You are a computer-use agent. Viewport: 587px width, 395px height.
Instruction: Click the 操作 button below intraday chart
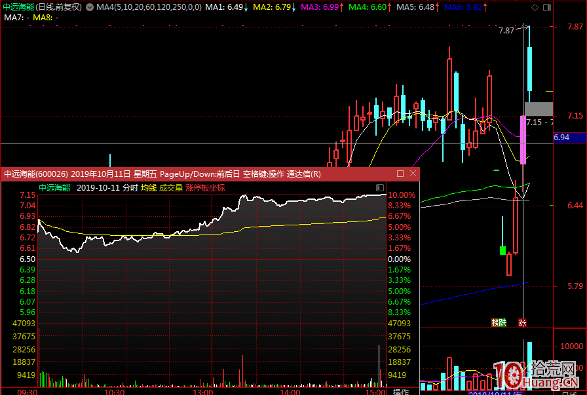[x=401, y=392]
